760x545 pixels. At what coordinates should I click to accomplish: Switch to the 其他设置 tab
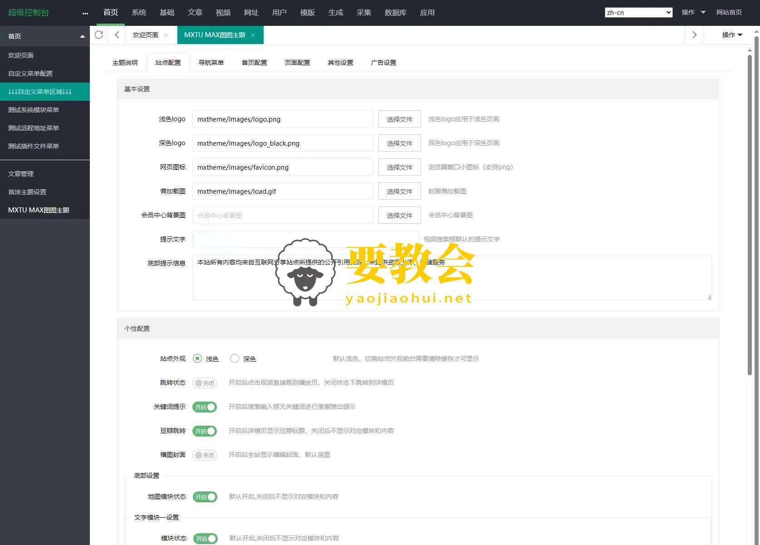point(340,63)
